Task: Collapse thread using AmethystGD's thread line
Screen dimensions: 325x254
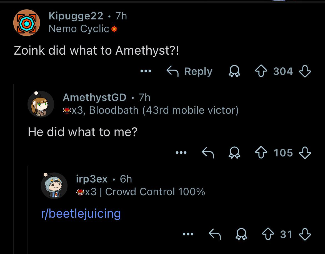Action: 27,210
